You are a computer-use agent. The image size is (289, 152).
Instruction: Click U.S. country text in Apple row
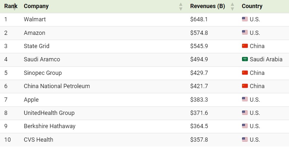click(x=255, y=100)
